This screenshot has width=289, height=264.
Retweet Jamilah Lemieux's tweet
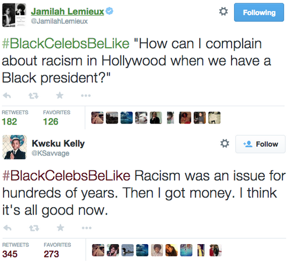point(33,96)
